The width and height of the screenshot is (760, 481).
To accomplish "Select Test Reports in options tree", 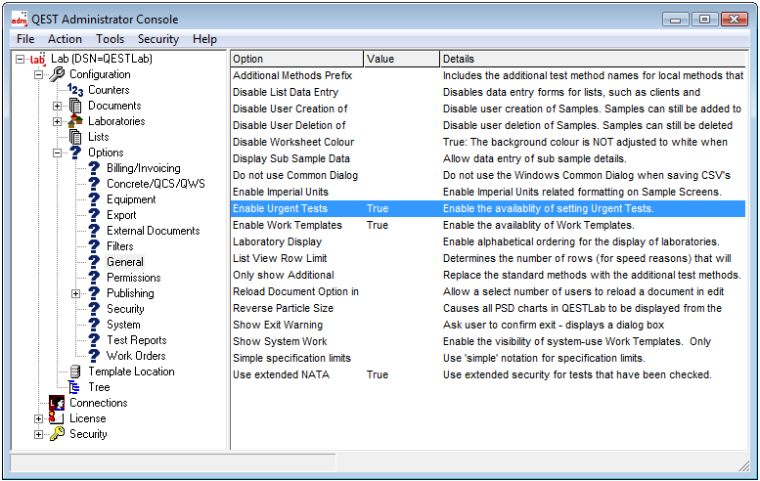I will [136, 340].
